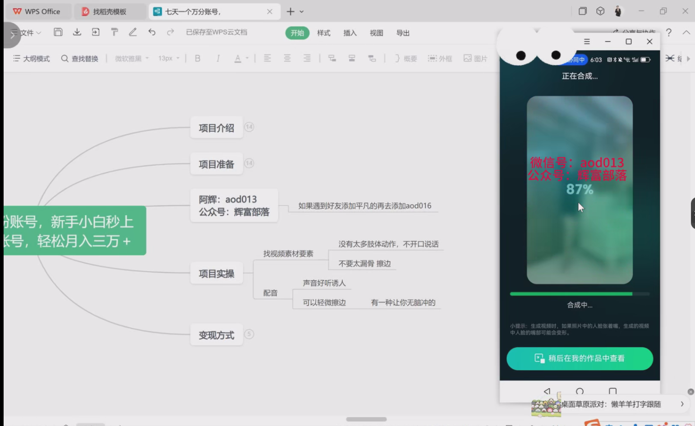Click the insert subtopic icon
This screenshot has width=695, height=426.
(332, 58)
